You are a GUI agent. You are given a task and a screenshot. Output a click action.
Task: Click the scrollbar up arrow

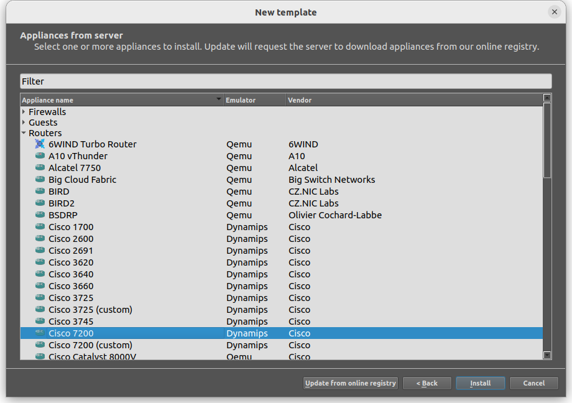click(547, 98)
